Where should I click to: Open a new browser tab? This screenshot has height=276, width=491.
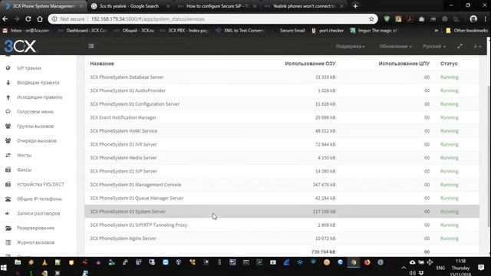pyautogui.click(x=355, y=6)
